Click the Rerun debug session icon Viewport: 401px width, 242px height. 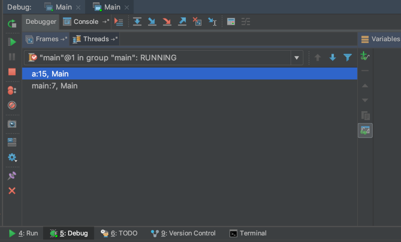tap(12, 24)
